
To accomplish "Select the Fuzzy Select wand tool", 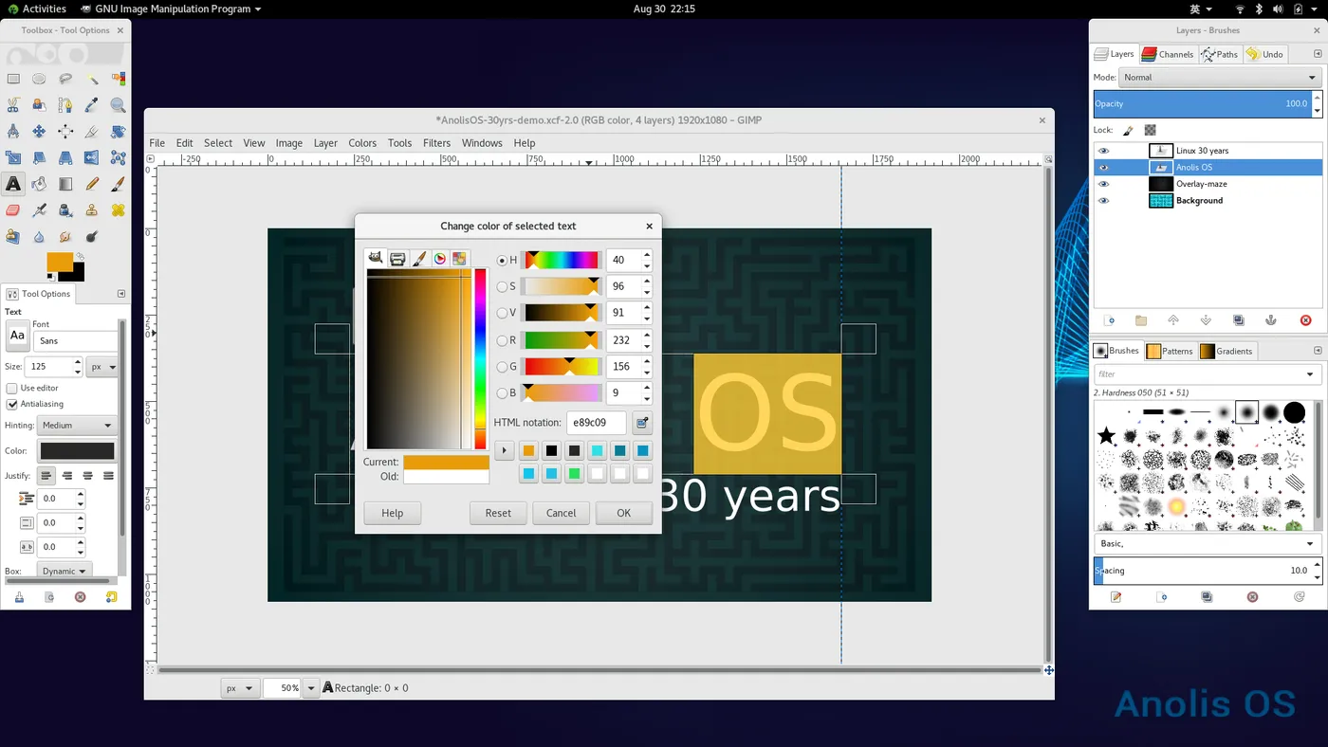I will (92, 79).
